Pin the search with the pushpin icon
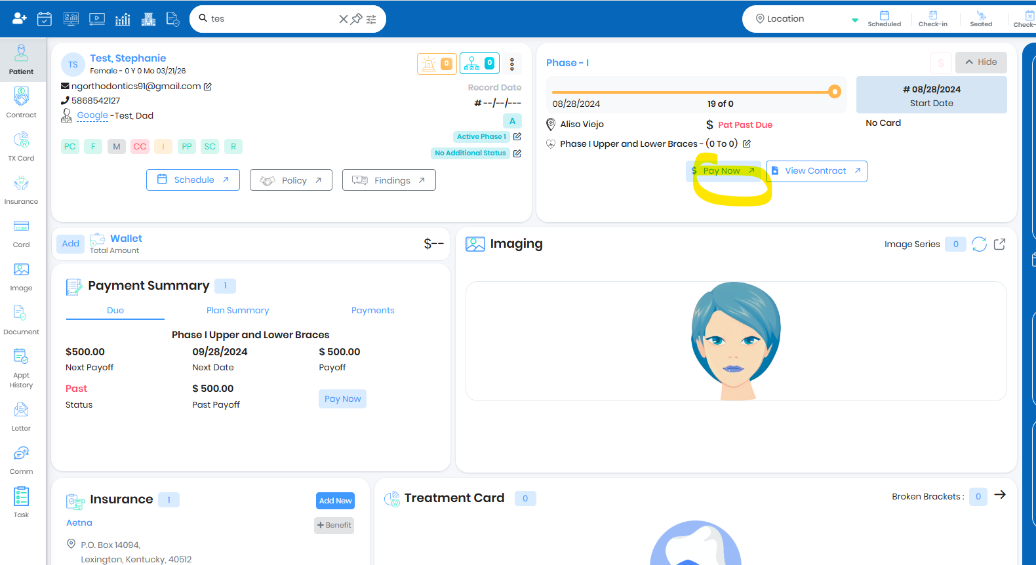 357,19
